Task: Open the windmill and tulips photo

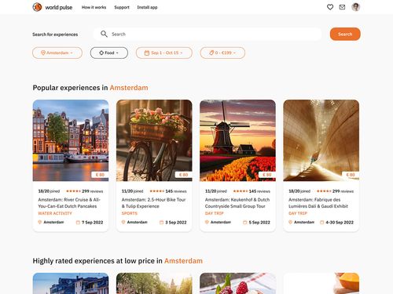Action: click(x=237, y=140)
